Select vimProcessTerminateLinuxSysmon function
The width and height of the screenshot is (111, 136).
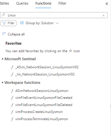42,119
